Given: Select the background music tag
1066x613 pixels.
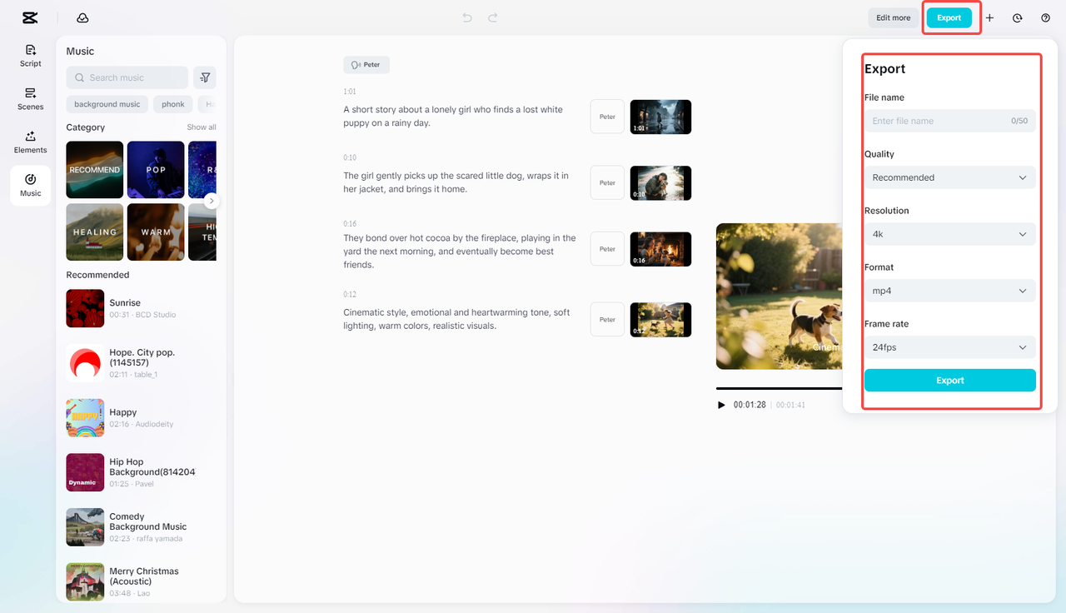Looking at the screenshot, I should 107,103.
